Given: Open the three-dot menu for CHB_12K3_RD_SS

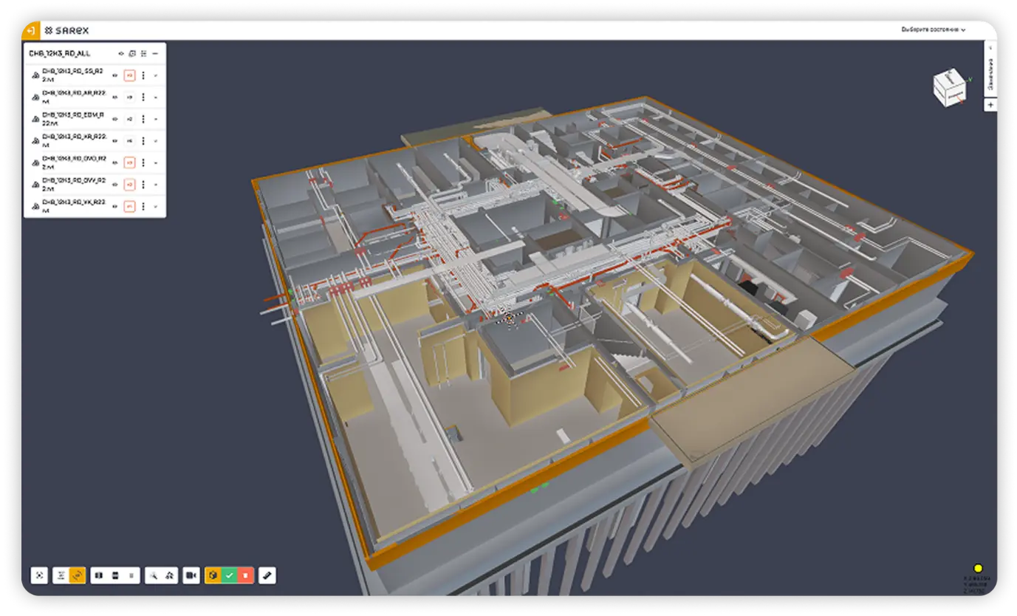Looking at the screenshot, I should pyautogui.click(x=143, y=75).
